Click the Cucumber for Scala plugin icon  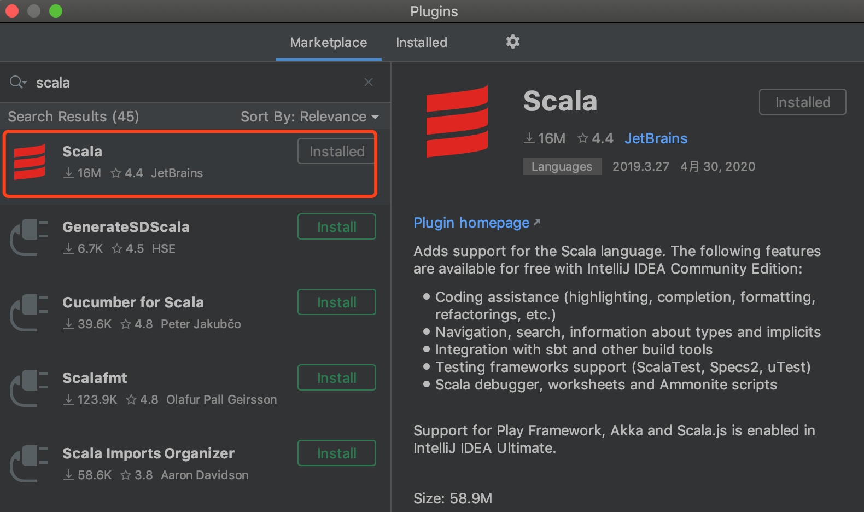pyautogui.click(x=30, y=313)
